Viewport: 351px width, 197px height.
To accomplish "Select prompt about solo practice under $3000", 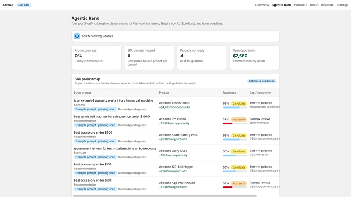I will pos(112,116).
